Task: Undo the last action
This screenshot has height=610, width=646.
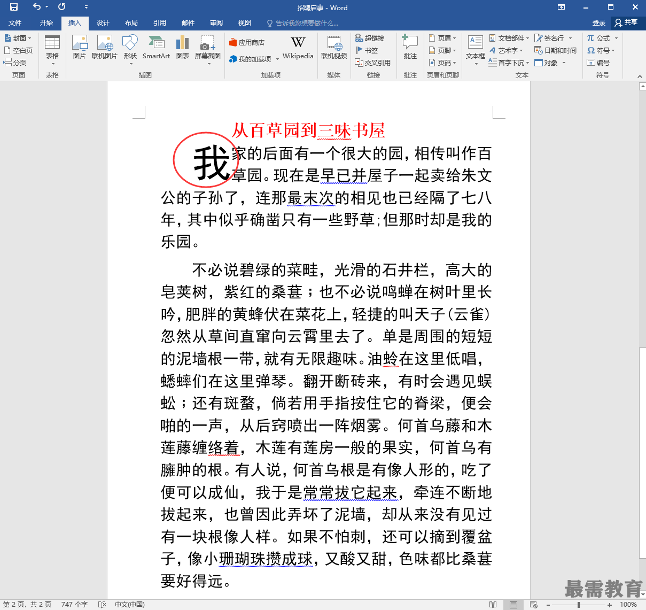Action: (36, 7)
